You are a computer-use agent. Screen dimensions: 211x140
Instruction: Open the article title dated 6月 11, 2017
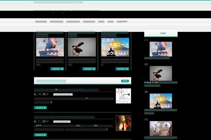[64, 117]
